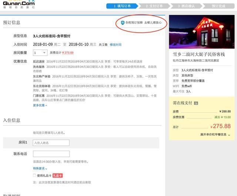Click the 最大可住 3人 value
This screenshot has width=237, height=196.
tap(188, 91)
